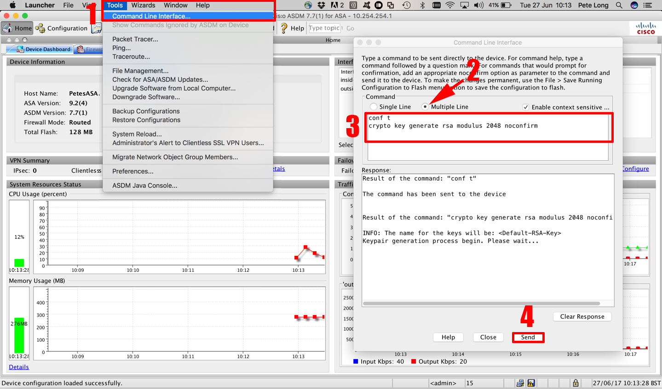The width and height of the screenshot is (662, 389).
Task: Click the Close button in CLI dialog
Action: coord(488,337)
